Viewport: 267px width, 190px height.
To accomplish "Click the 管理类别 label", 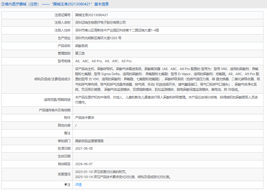I will [64, 53].
